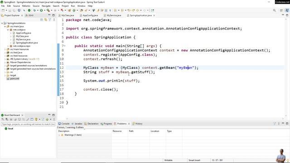Image resolution: width=290 pixels, height=163 pixels.
Task: Click the Open Perspective icon at top right
Action: (281, 10)
